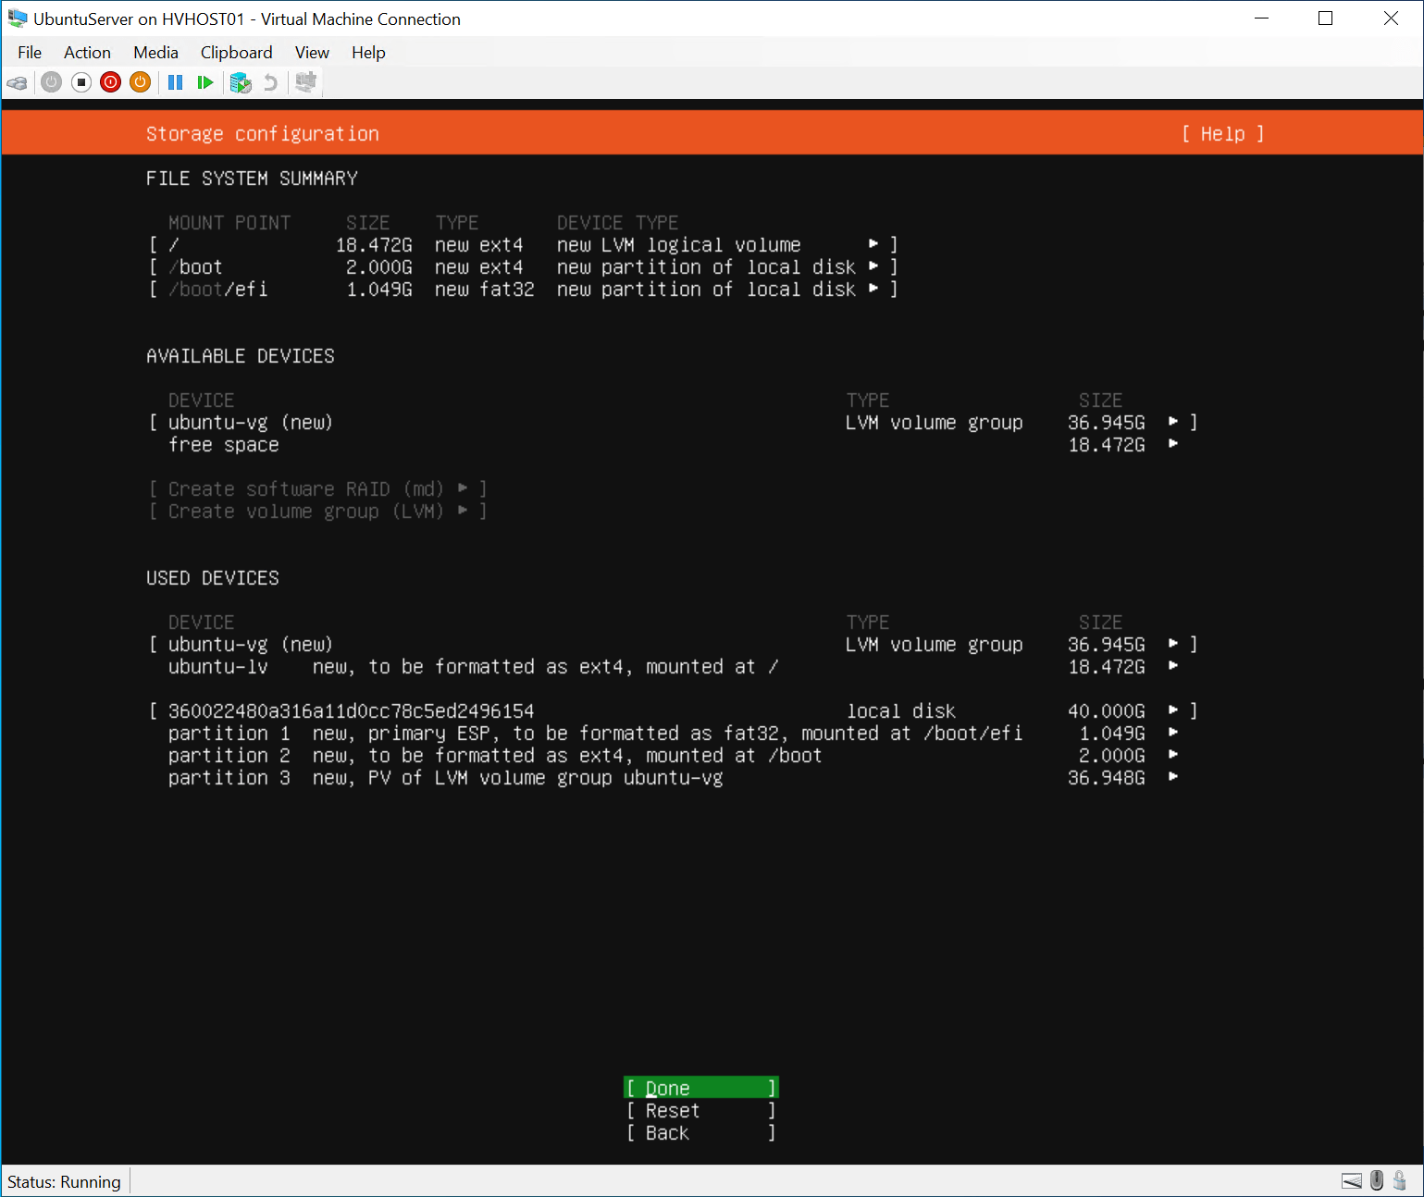
Task: Select the Reset button
Action: 701,1110
